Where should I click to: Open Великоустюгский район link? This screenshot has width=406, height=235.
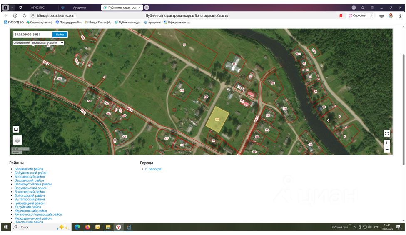tap(33, 184)
